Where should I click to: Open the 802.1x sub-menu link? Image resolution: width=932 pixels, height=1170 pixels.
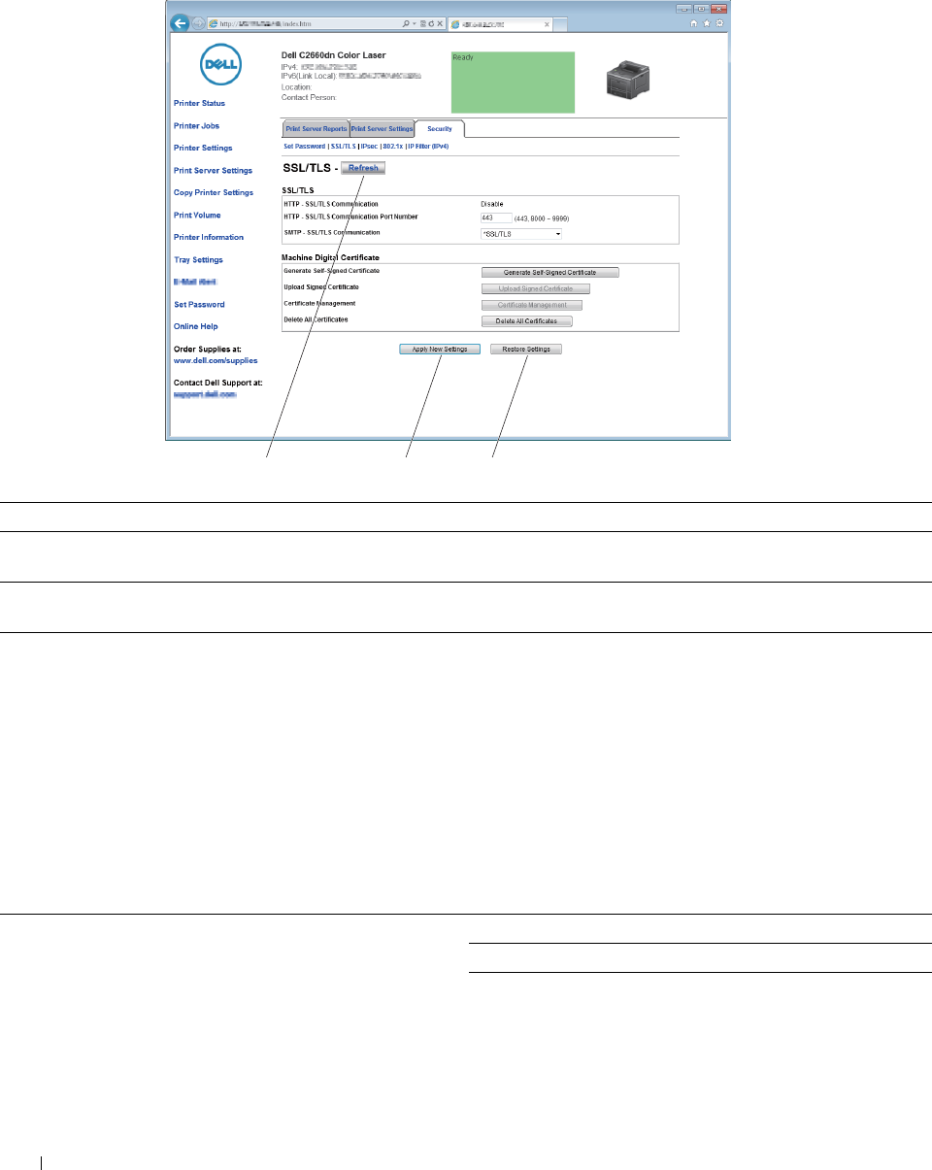[x=392, y=146]
